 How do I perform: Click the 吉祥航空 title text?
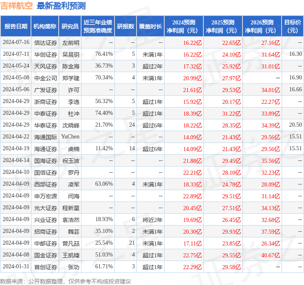[x=16, y=6]
